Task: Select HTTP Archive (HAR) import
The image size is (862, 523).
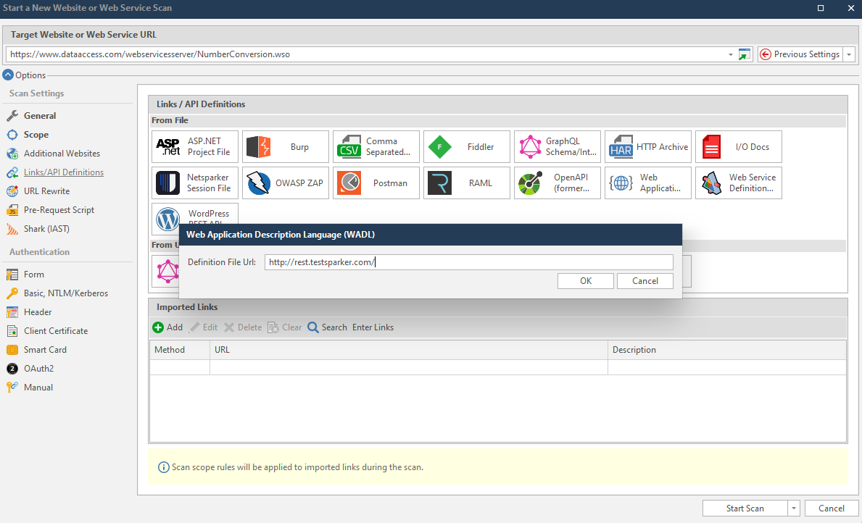Action: tap(647, 146)
